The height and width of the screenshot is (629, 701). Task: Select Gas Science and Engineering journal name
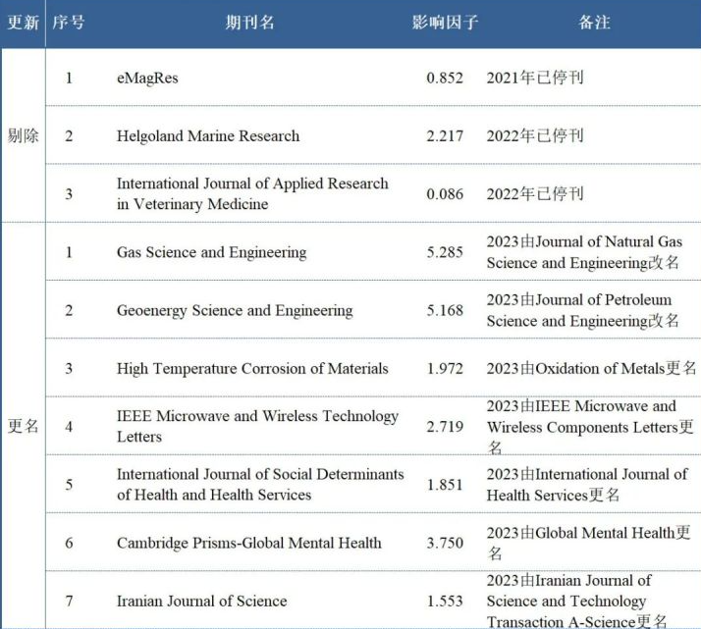[211, 252]
